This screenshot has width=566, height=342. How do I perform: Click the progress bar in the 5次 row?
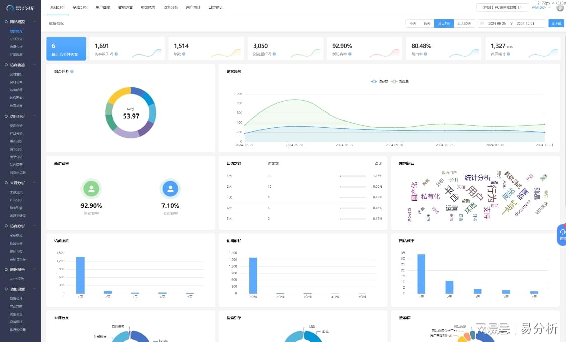pyautogui.click(x=353, y=219)
